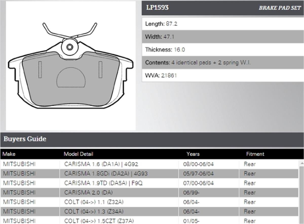Click MITSUBISHI in the CARISMA 2.0 row
Screen dimensions: 304x224
tap(19, 192)
